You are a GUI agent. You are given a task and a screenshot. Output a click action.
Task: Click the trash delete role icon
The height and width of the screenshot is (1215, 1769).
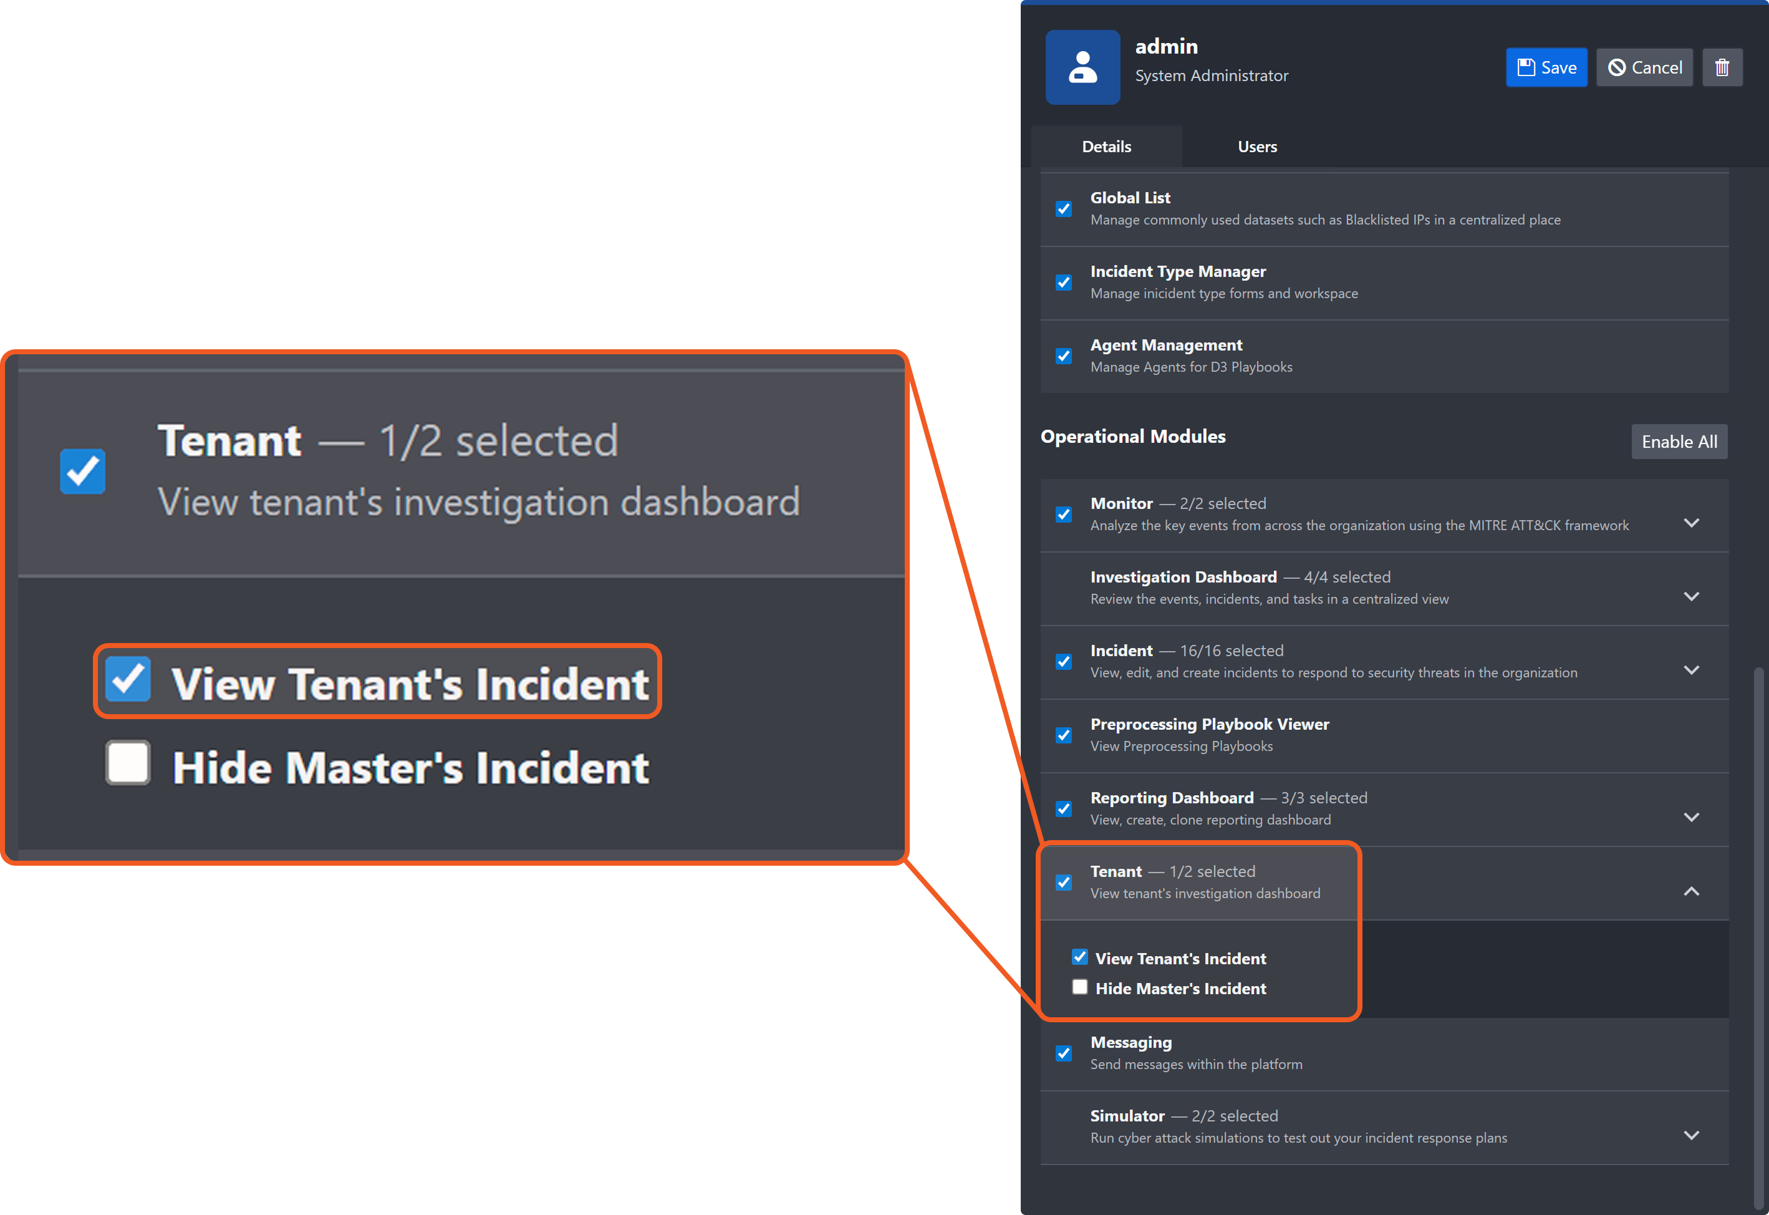click(1722, 68)
